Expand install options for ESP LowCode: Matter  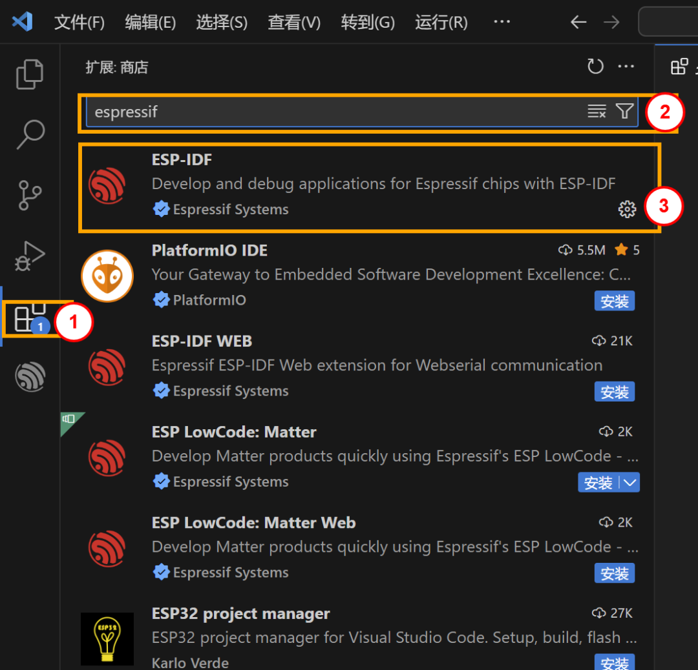tap(629, 482)
